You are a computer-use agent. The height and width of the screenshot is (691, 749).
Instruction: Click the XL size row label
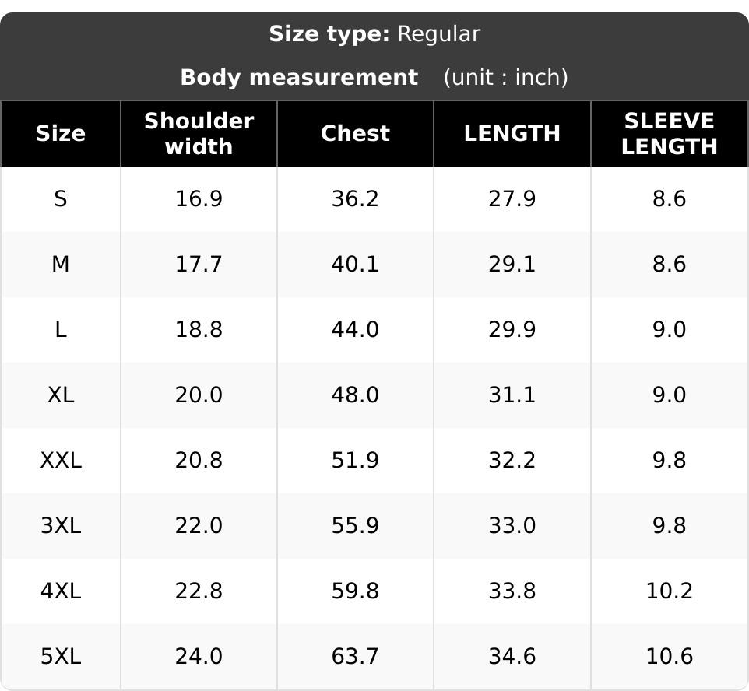click(61, 395)
